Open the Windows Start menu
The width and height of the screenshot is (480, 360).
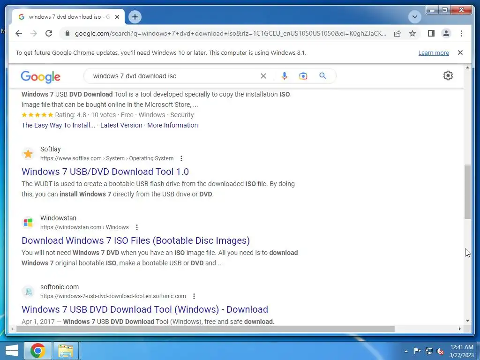coord(12,351)
